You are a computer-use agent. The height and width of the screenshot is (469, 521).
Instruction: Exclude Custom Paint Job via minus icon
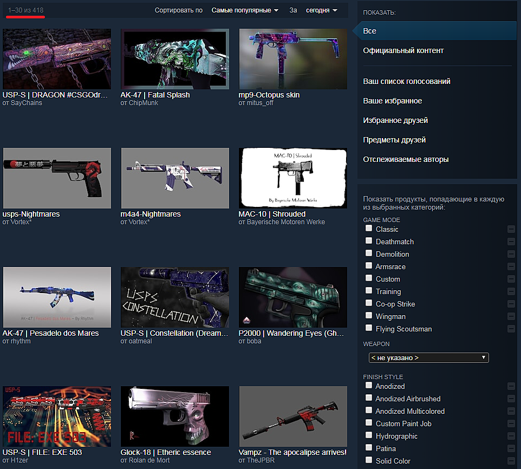pos(511,424)
